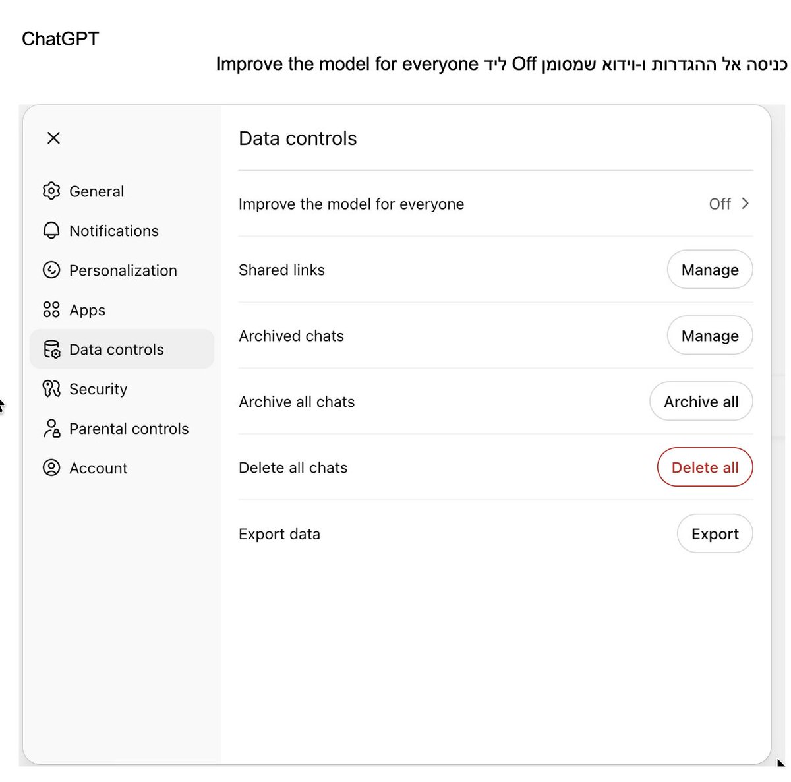Click the red Delete all button

(x=705, y=467)
